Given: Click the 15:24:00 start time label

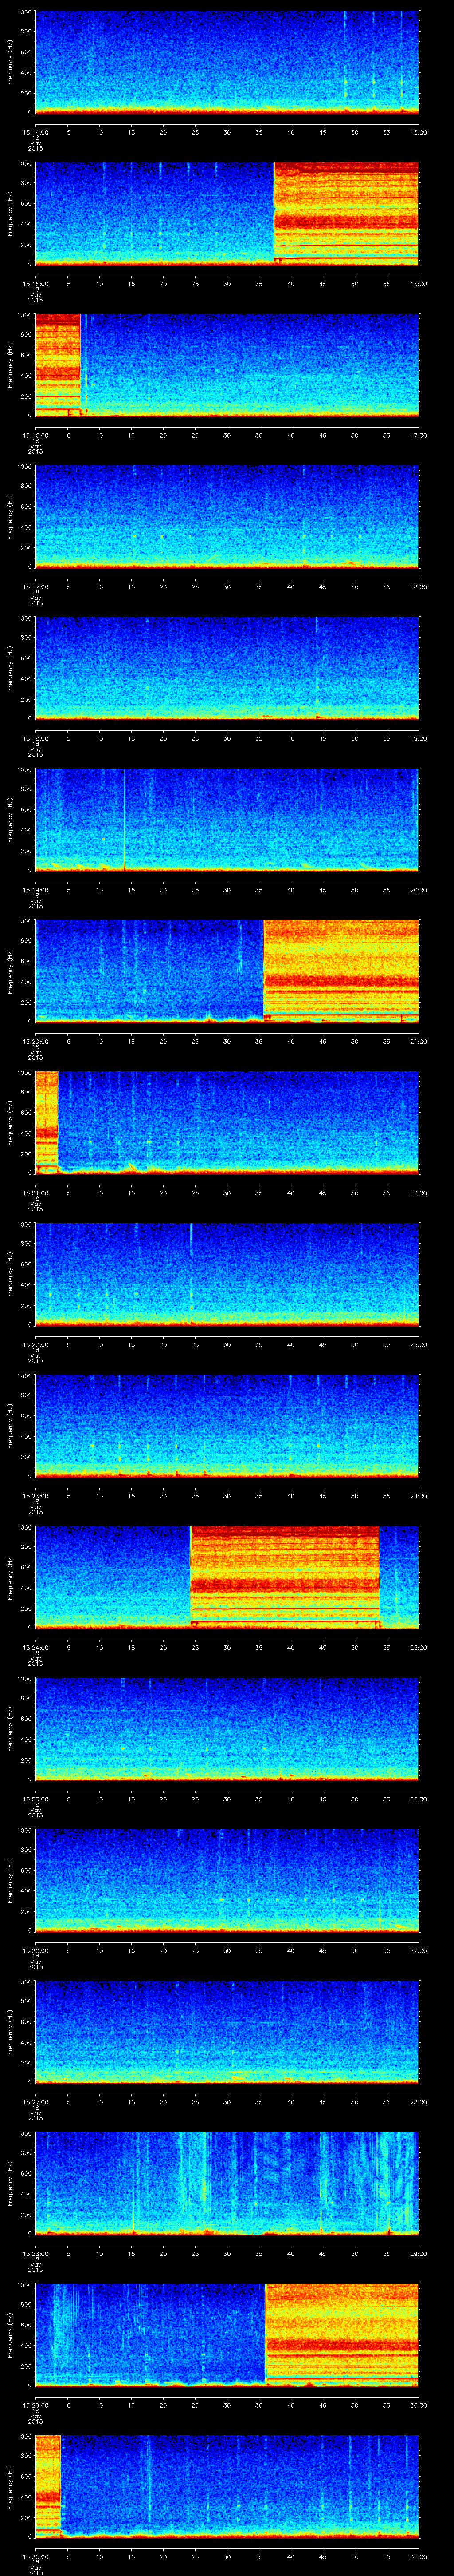Looking at the screenshot, I should tap(35, 1647).
